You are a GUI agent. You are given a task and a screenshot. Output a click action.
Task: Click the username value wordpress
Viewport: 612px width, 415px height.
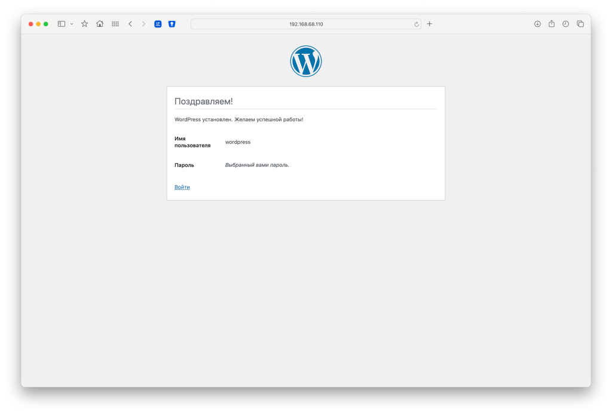click(238, 142)
